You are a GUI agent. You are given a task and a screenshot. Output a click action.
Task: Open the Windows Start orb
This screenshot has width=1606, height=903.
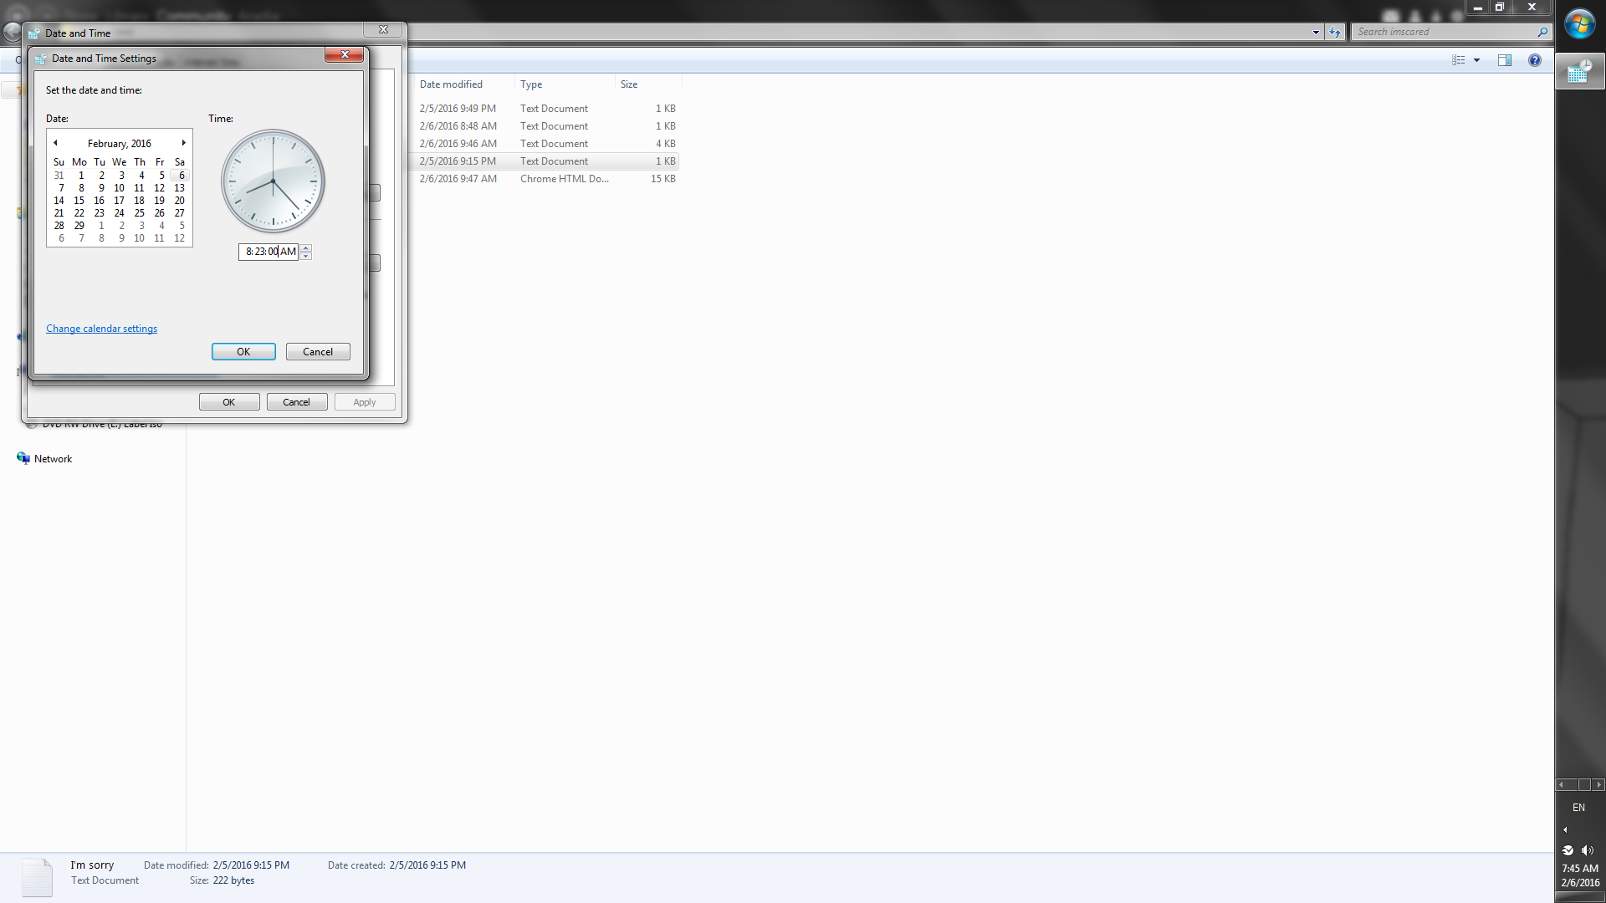click(x=1579, y=25)
